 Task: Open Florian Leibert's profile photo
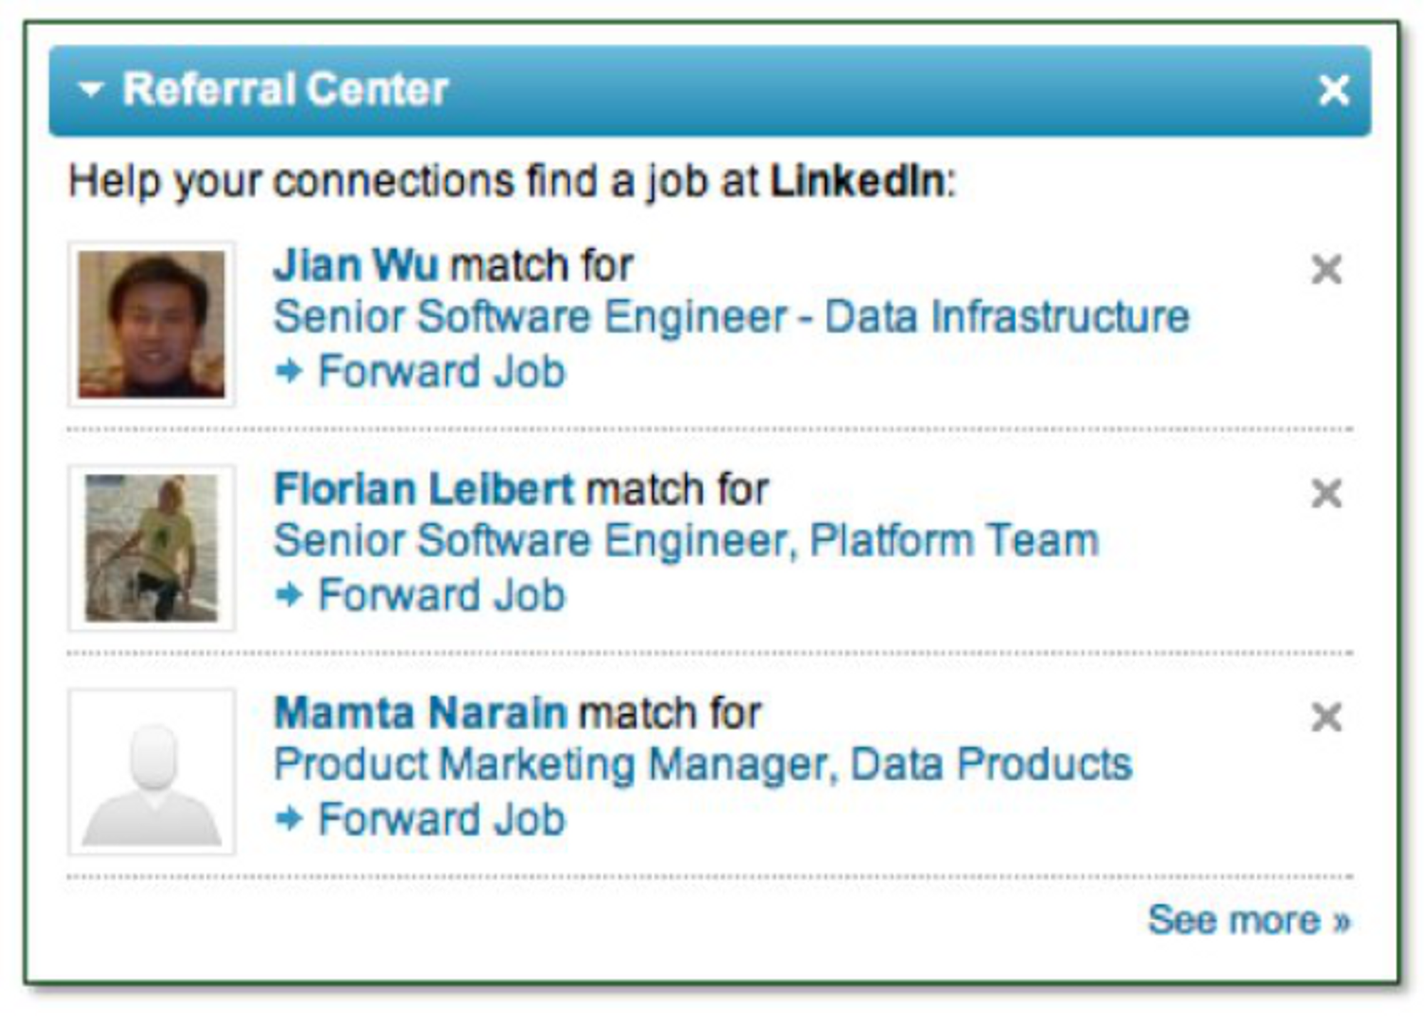[151, 548]
